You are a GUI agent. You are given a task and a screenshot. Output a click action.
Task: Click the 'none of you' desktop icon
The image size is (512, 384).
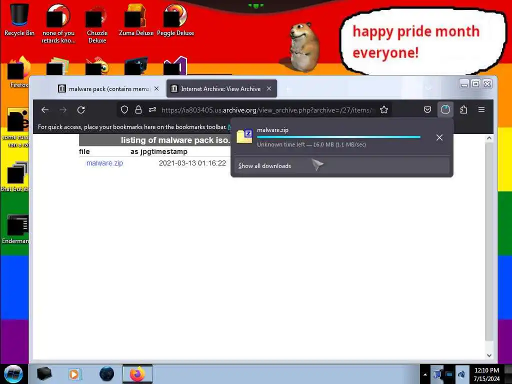tap(58, 23)
